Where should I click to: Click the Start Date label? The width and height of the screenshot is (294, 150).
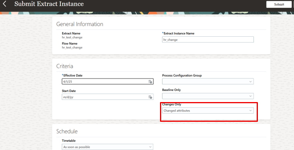click(69, 91)
